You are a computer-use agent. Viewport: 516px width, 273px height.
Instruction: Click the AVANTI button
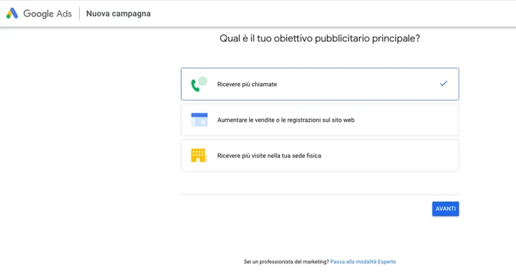click(x=445, y=209)
